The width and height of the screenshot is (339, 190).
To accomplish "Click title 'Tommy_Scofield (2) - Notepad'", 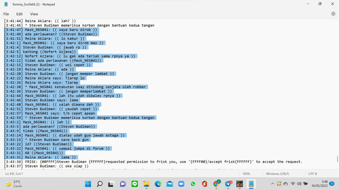I will [34, 4].
